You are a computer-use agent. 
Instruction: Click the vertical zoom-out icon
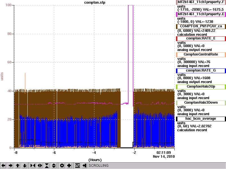point(54,166)
